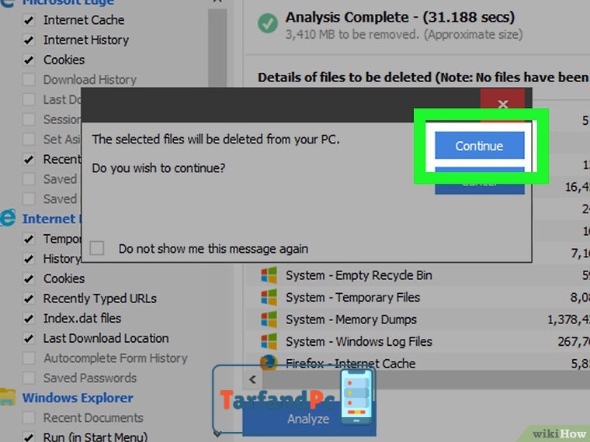Select row Firefox - Internet Cache
This screenshot has width=590, height=442.
[x=418, y=362]
